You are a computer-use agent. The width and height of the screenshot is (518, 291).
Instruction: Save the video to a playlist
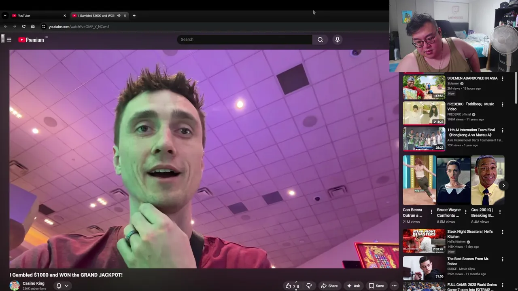pyautogui.click(x=376, y=286)
